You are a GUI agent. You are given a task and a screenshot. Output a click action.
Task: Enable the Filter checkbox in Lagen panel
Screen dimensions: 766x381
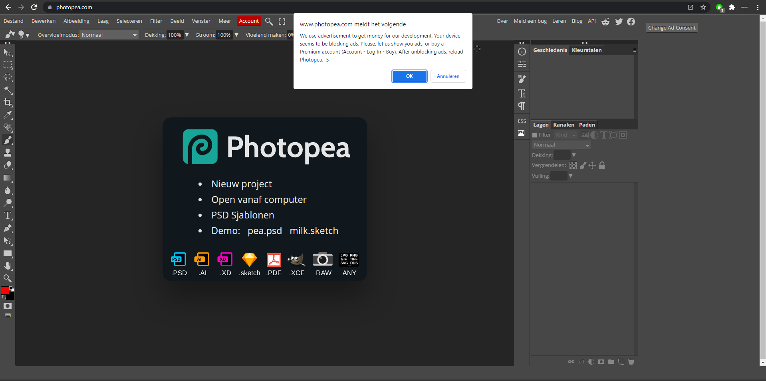click(x=534, y=135)
